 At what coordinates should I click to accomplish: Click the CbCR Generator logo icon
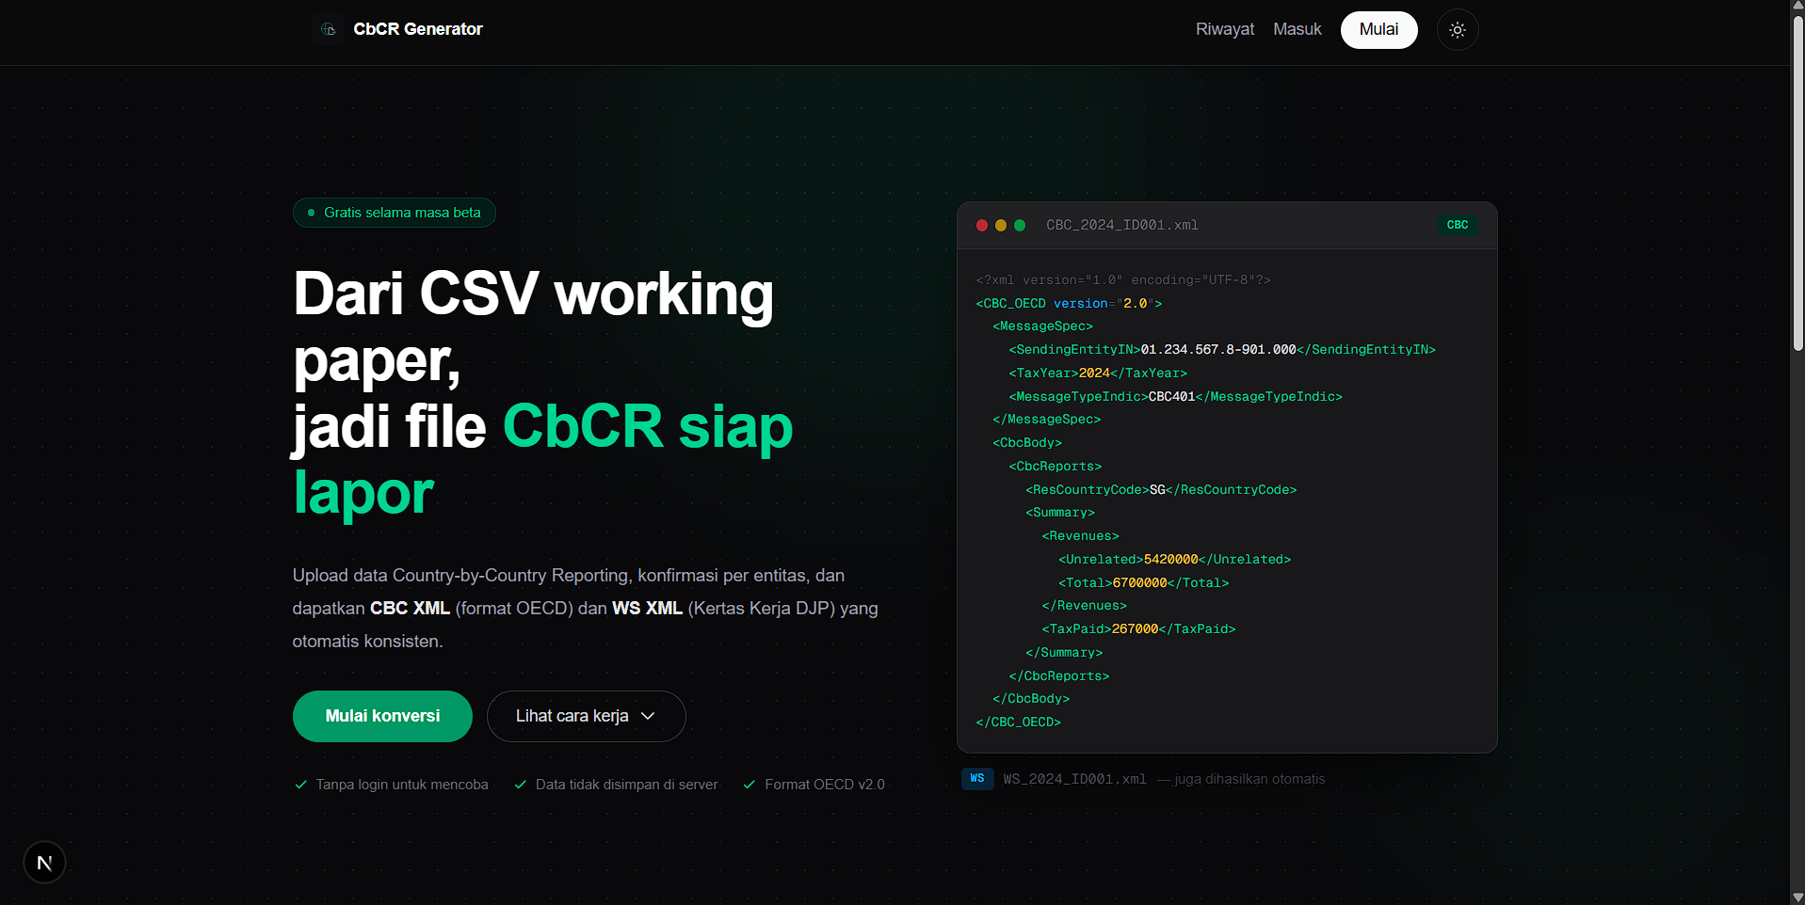[x=328, y=29]
